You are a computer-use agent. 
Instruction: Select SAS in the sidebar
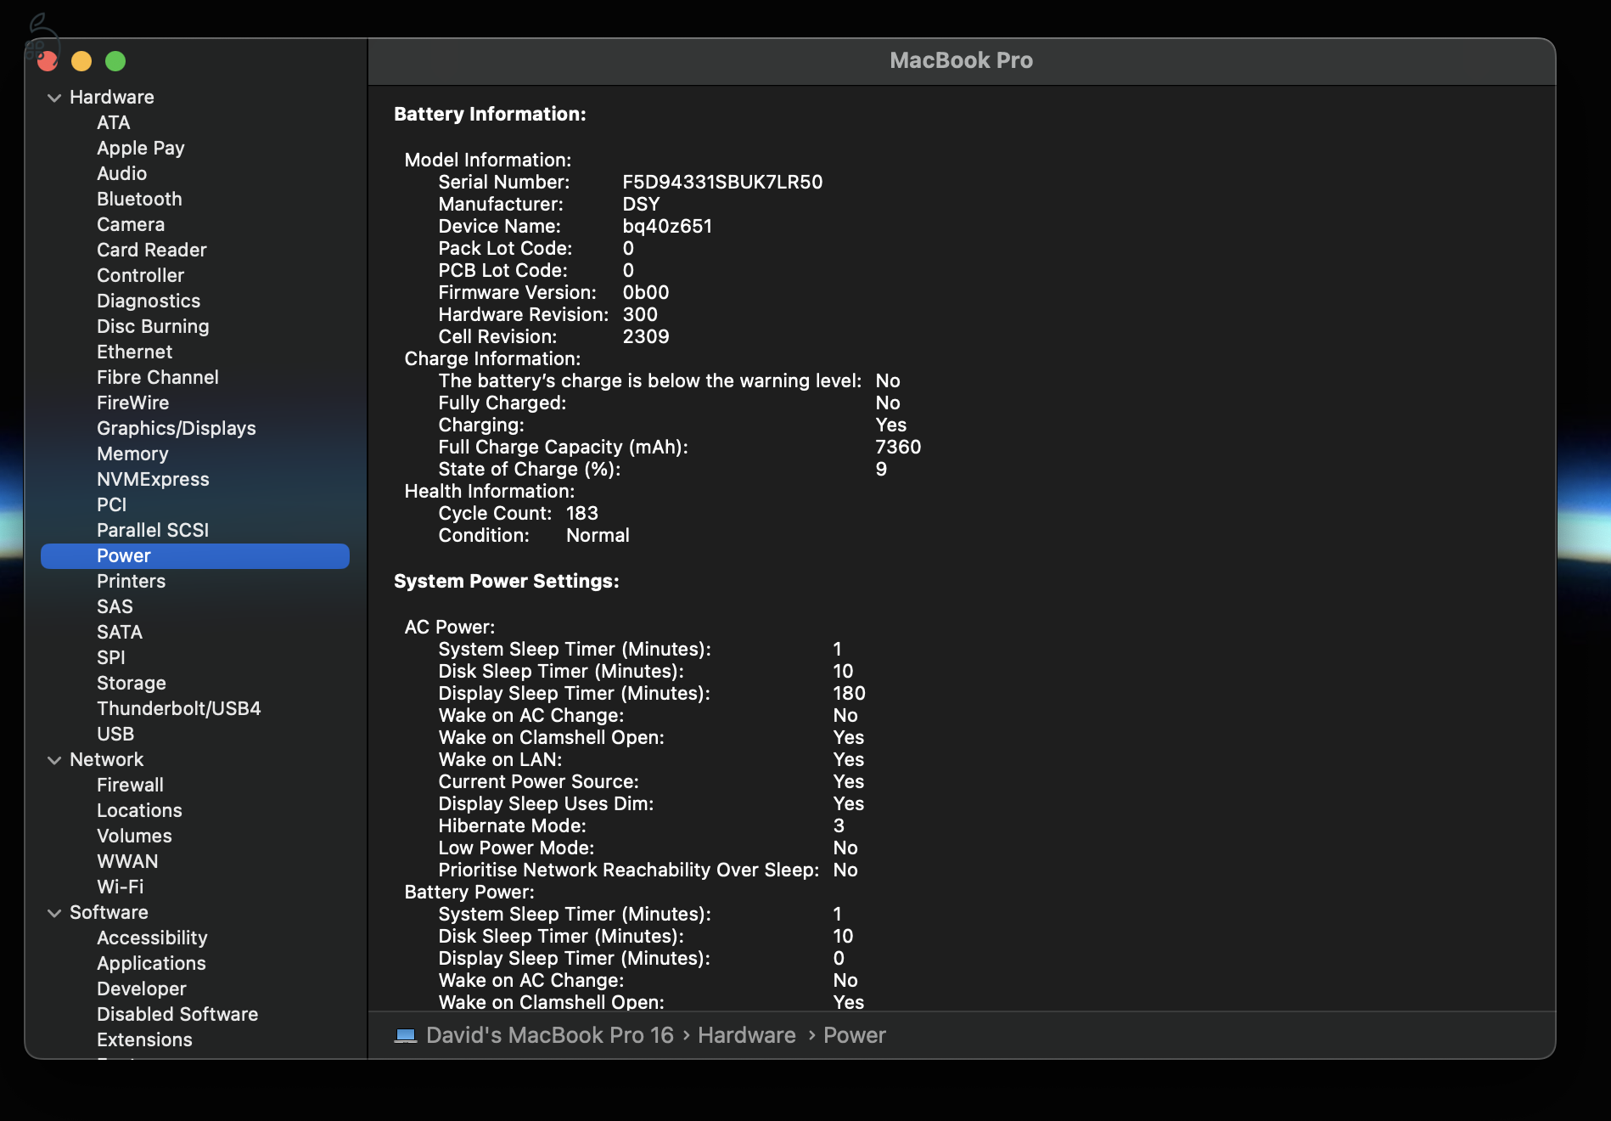(115, 606)
